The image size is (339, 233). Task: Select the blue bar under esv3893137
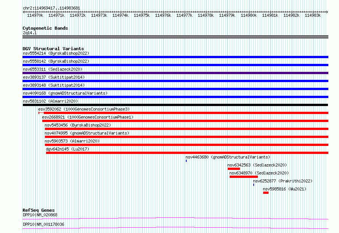pos(175,81)
